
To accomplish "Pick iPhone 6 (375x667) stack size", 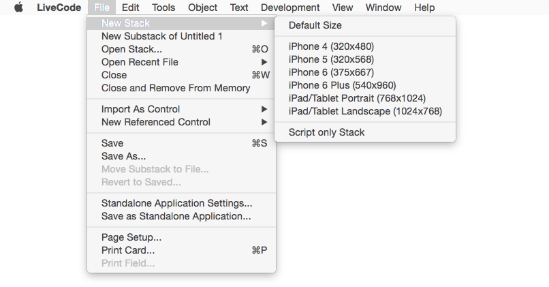I will coord(331,72).
